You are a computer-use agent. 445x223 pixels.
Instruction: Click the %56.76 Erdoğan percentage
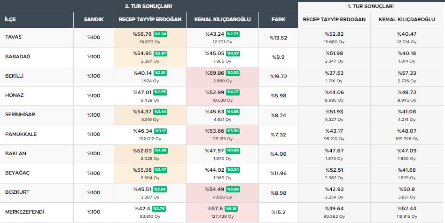tap(142, 34)
